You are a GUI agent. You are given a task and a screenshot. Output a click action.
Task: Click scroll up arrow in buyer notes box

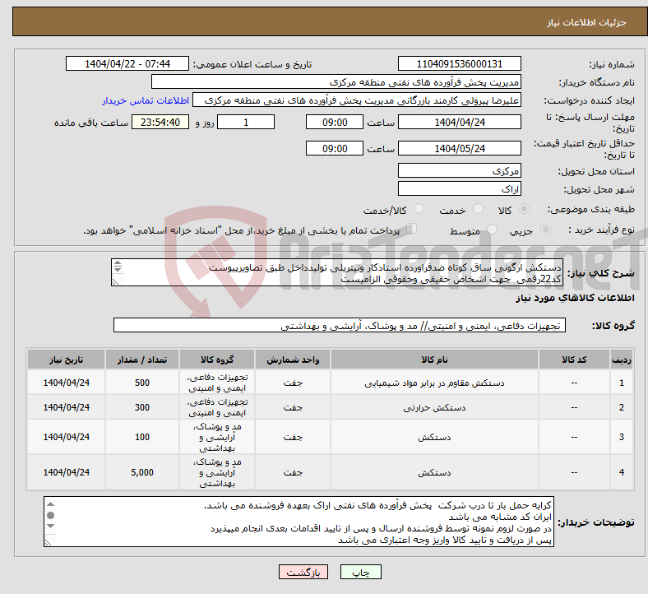(x=50, y=504)
